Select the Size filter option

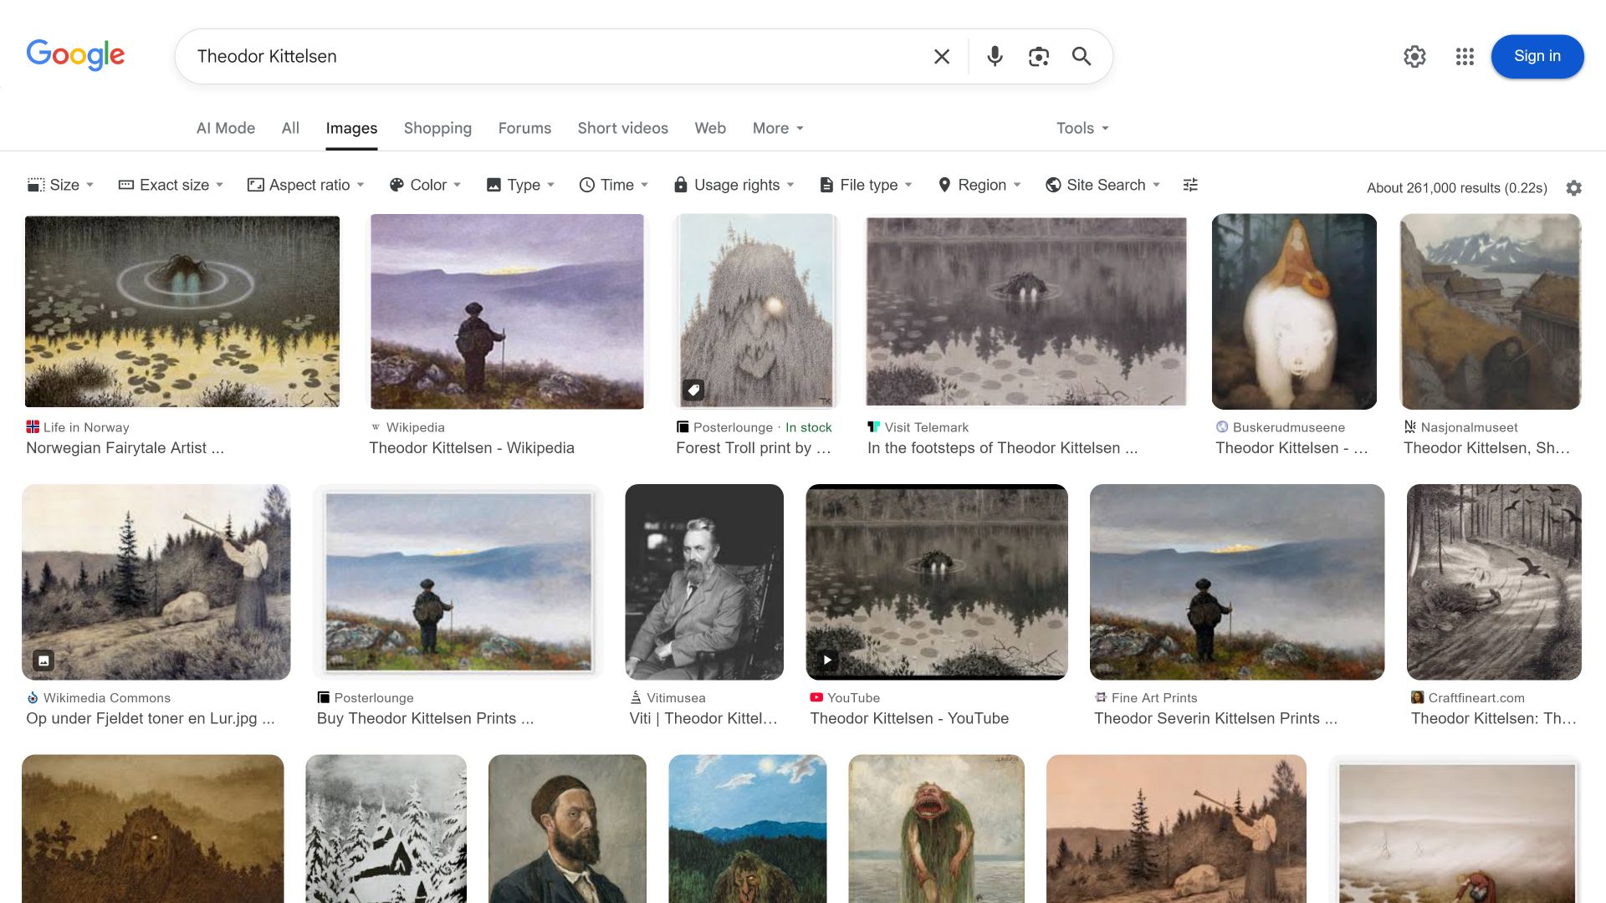(59, 185)
